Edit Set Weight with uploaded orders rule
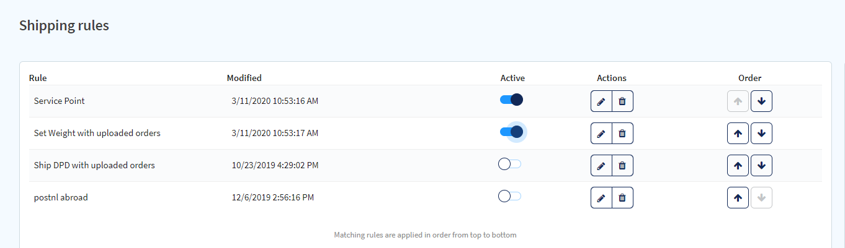 [601, 134]
